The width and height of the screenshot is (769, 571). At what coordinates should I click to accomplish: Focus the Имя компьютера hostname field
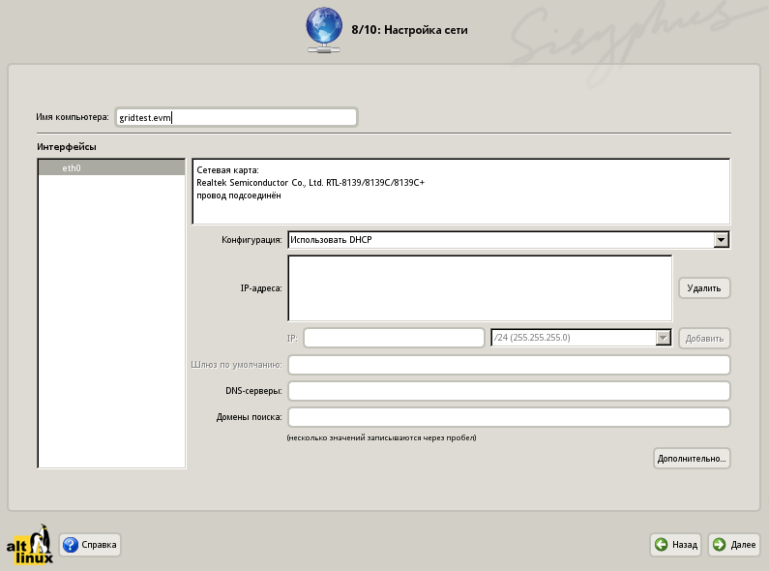[x=235, y=117]
